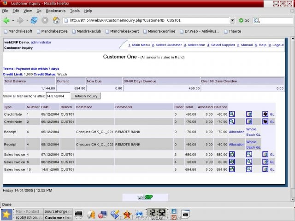Click email icon for Credit Note 2
The image size is (295, 221).
click(249, 122)
